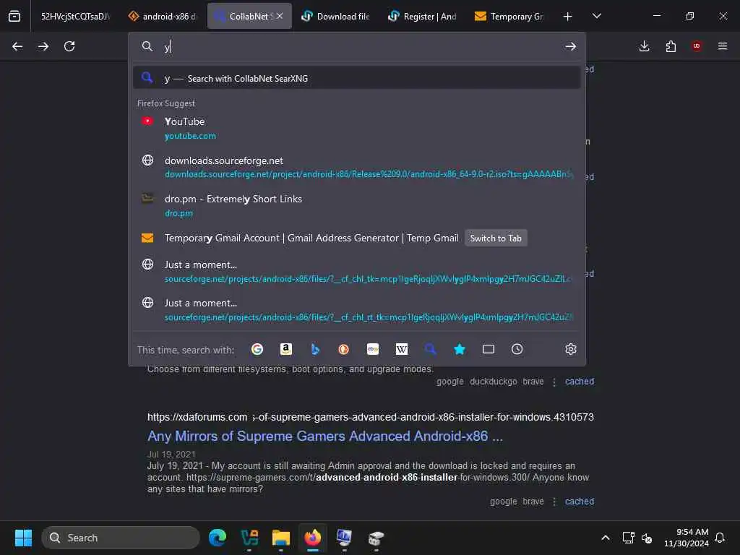Search this time with Google
The image size is (740, 555).
[x=257, y=349]
